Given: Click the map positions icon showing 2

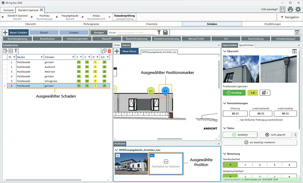Looking at the screenshot, I should coord(265,93).
